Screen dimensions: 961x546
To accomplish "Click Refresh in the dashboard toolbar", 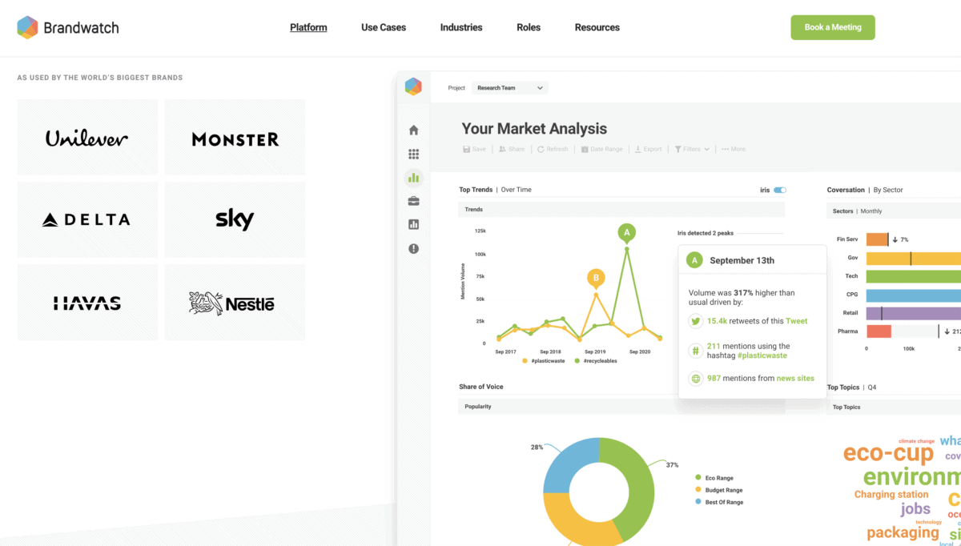I will (553, 149).
